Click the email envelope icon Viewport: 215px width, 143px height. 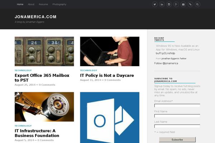(183, 4)
